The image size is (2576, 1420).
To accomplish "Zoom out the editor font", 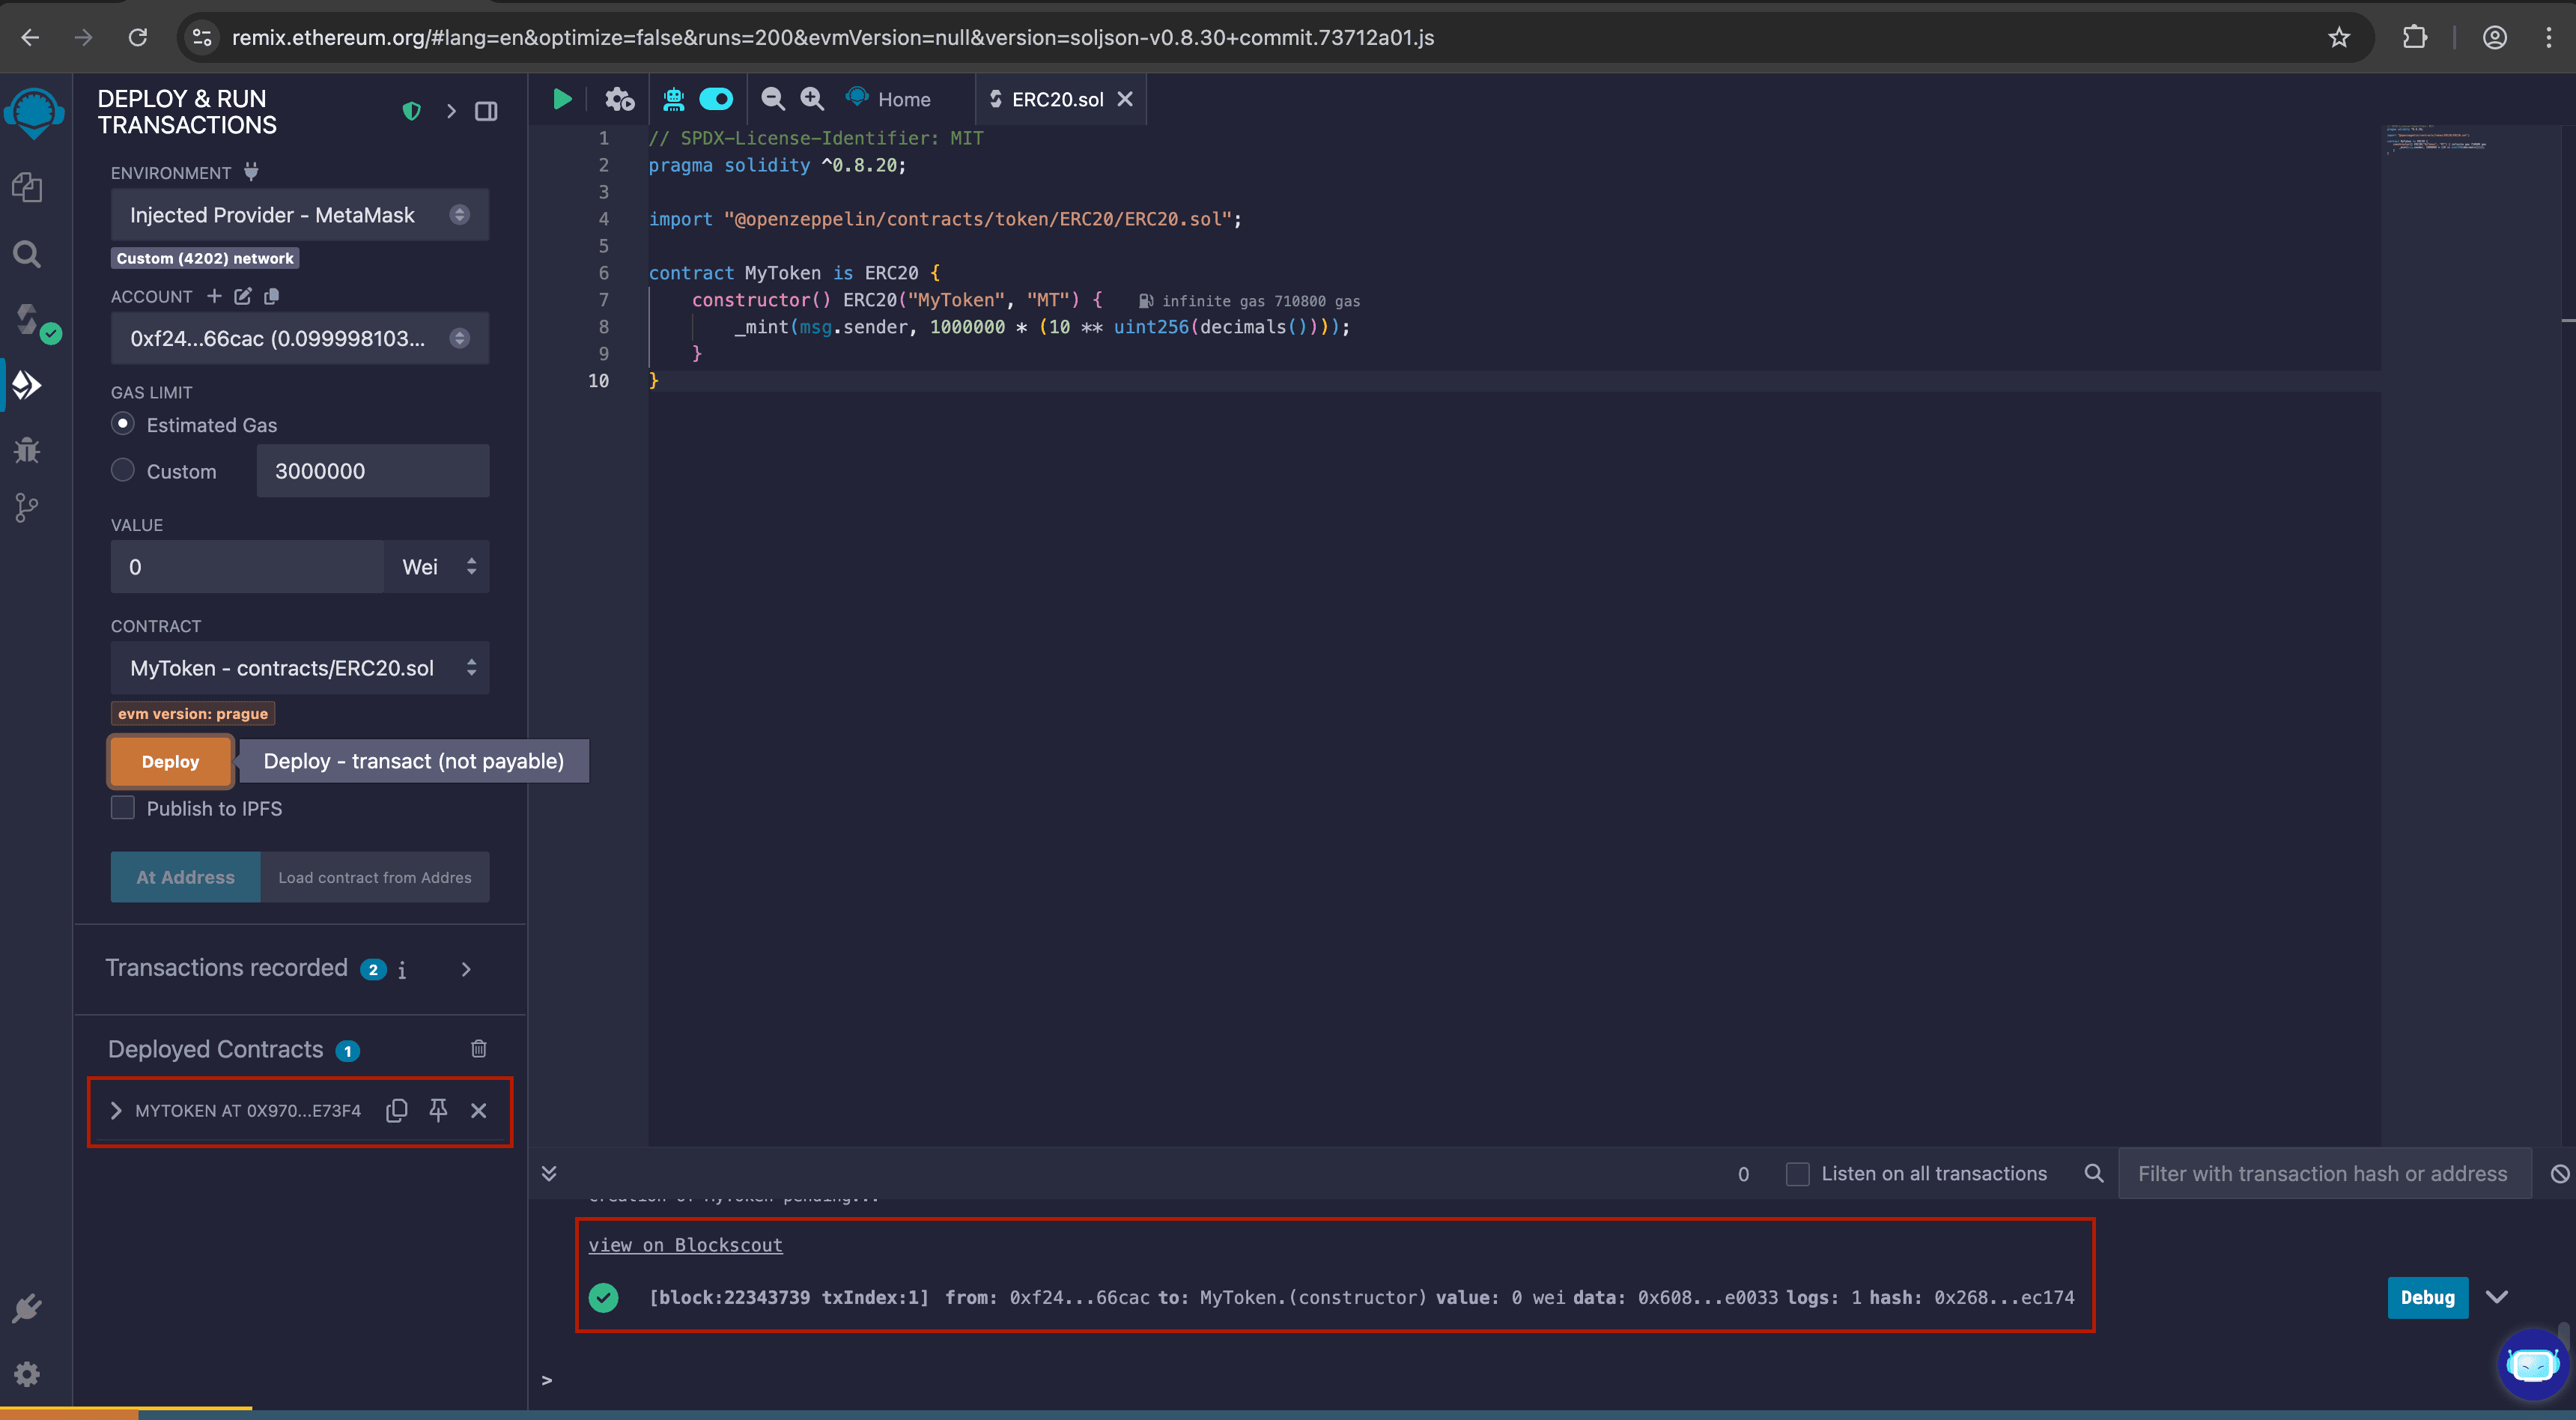I will pyautogui.click(x=772, y=99).
